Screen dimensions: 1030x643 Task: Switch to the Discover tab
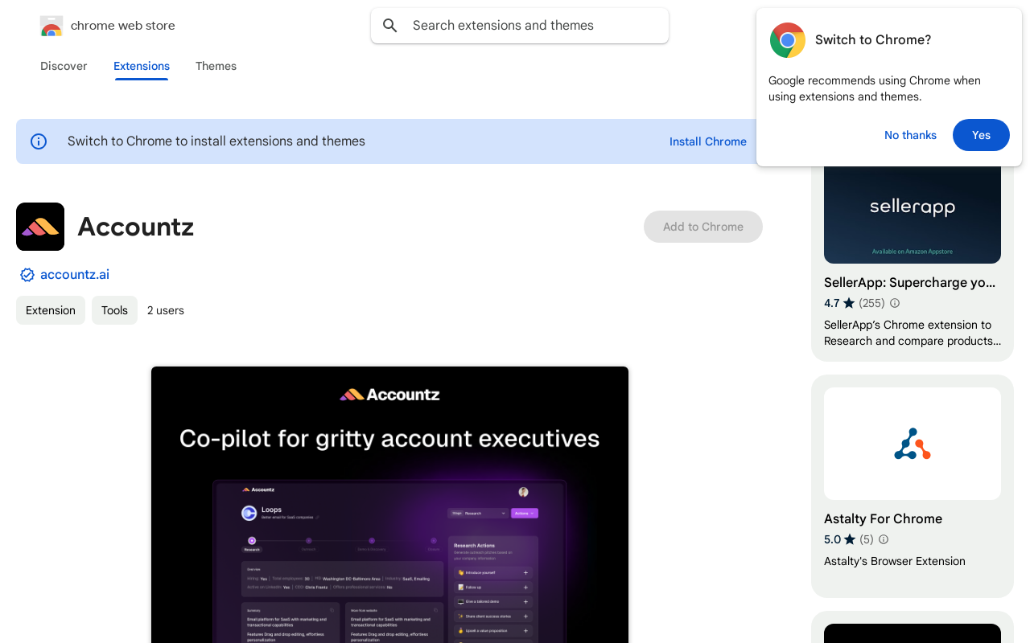point(64,66)
